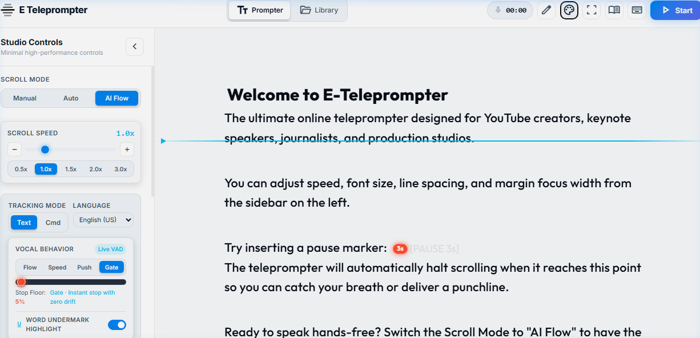
Task: Click the scroll speed minus button
Action: [15, 150]
